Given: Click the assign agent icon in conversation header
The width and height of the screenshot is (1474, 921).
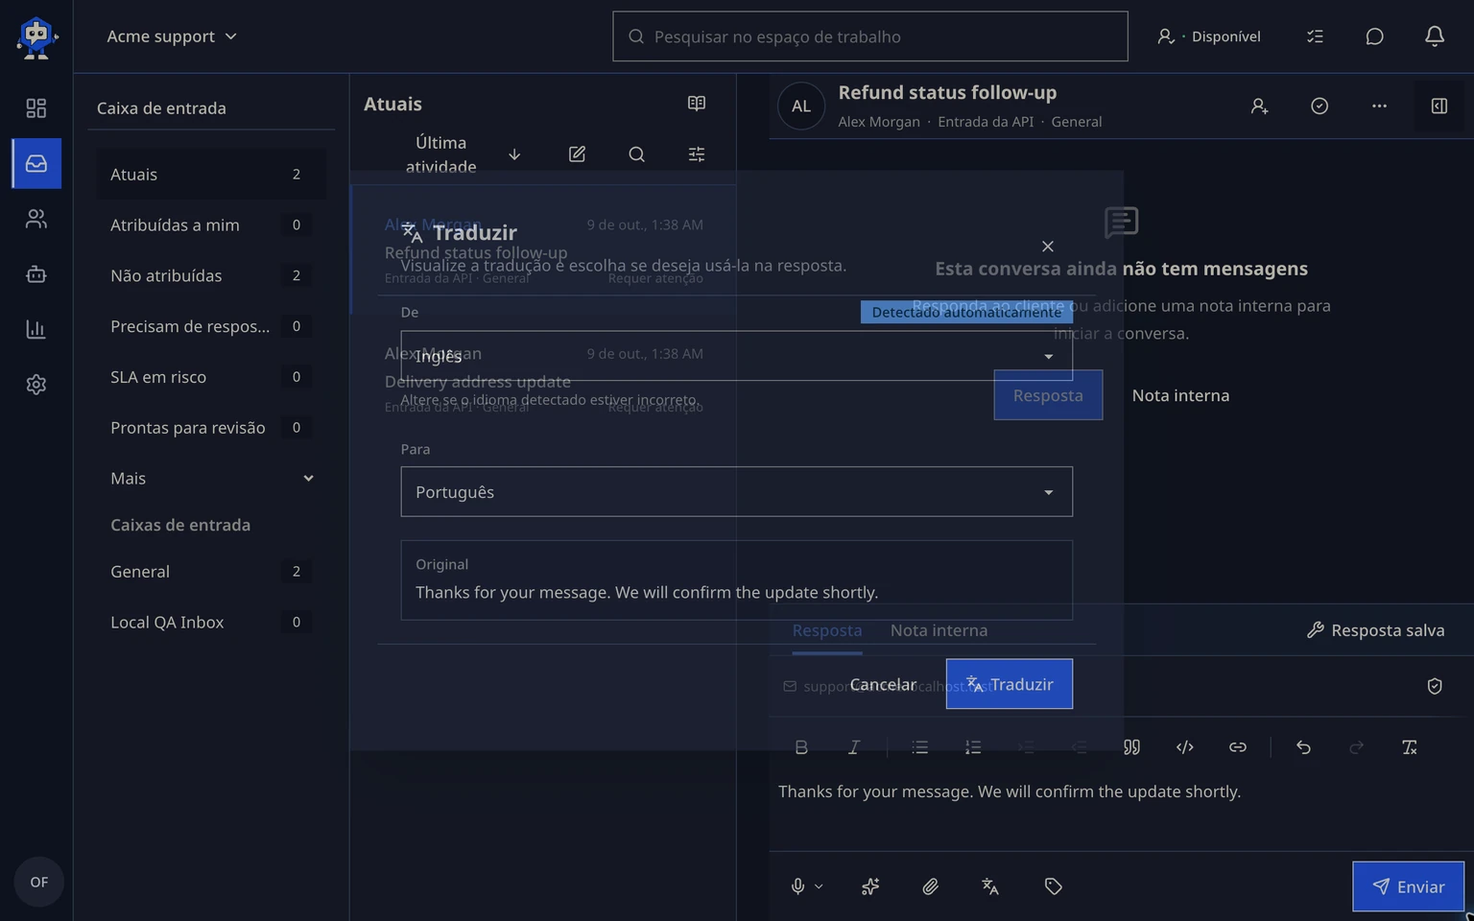Looking at the screenshot, I should pyautogui.click(x=1260, y=106).
